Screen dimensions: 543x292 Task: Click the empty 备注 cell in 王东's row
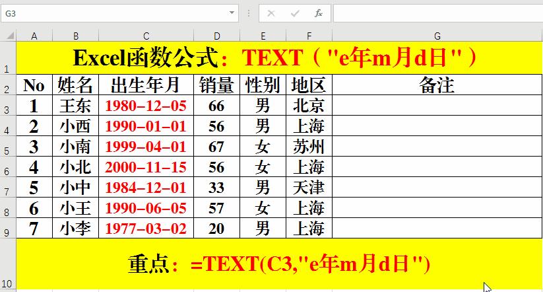pyautogui.click(x=437, y=106)
